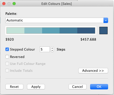
Task: Select the darkest navy step in colour ramp
Action: (x=86, y=30)
